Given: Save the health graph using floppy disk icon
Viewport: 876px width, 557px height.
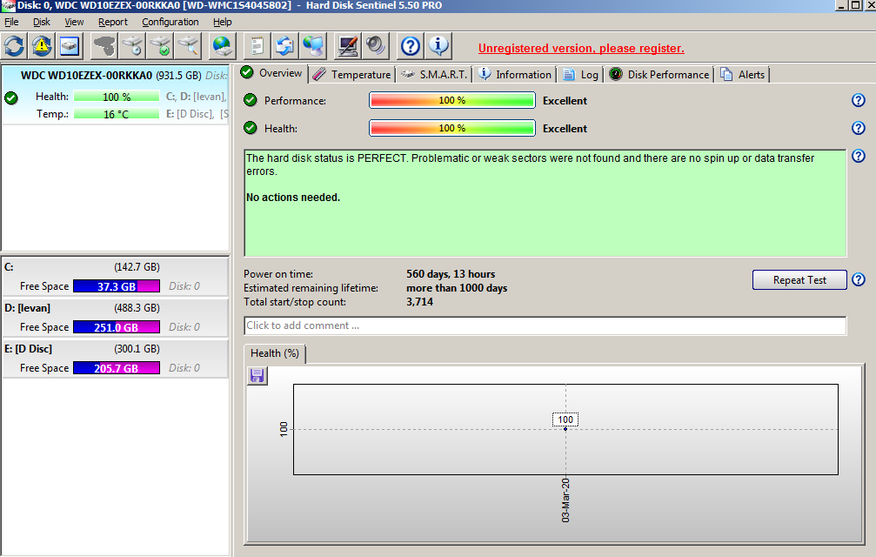Looking at the screenshot, I should point(257,376).
